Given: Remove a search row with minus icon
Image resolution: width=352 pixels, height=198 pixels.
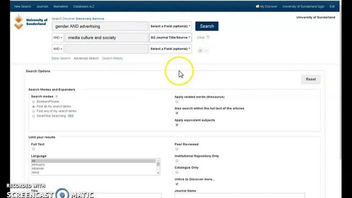Looking at the screenshot, I should point(207,51).
